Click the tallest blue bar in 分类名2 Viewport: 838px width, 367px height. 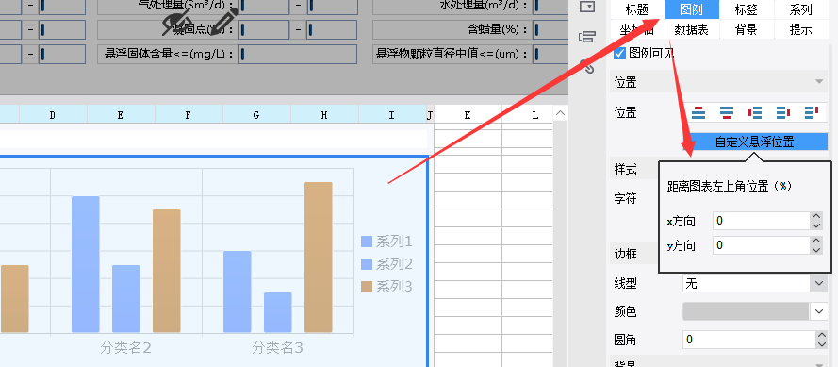(x=86, y=264)
